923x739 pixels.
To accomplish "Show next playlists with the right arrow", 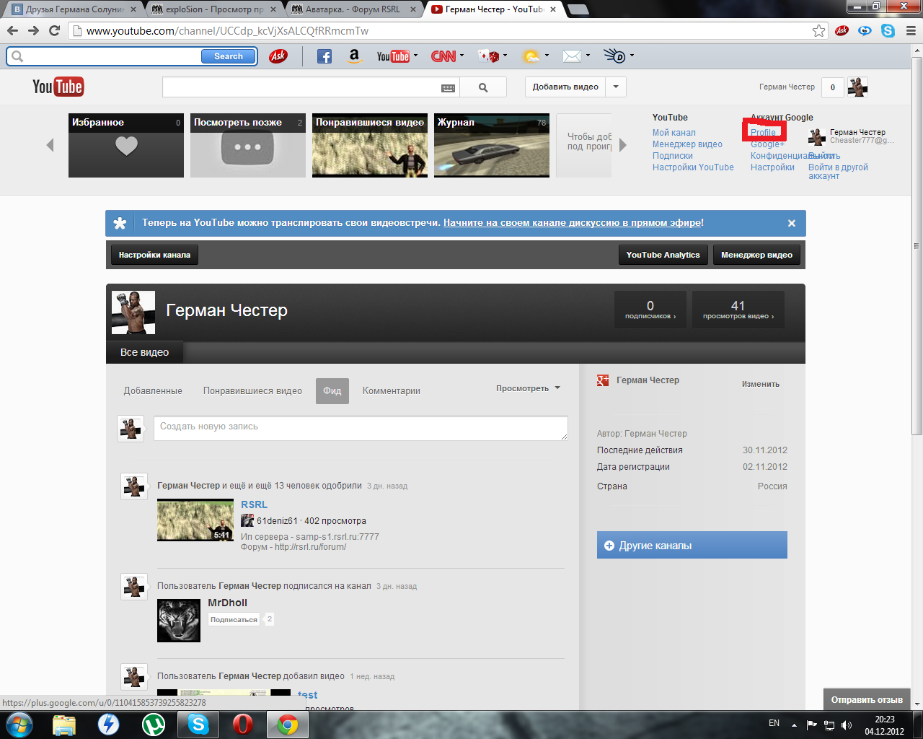I will [x=623, y=145].
